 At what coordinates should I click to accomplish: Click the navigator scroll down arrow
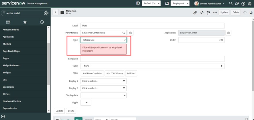point(49,111)
